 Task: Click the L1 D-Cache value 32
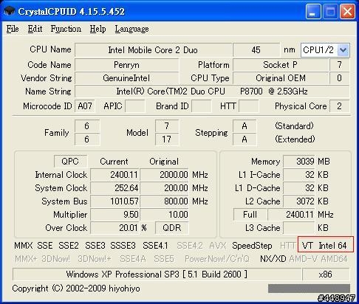pyautogui.click(x=299, y=188)
